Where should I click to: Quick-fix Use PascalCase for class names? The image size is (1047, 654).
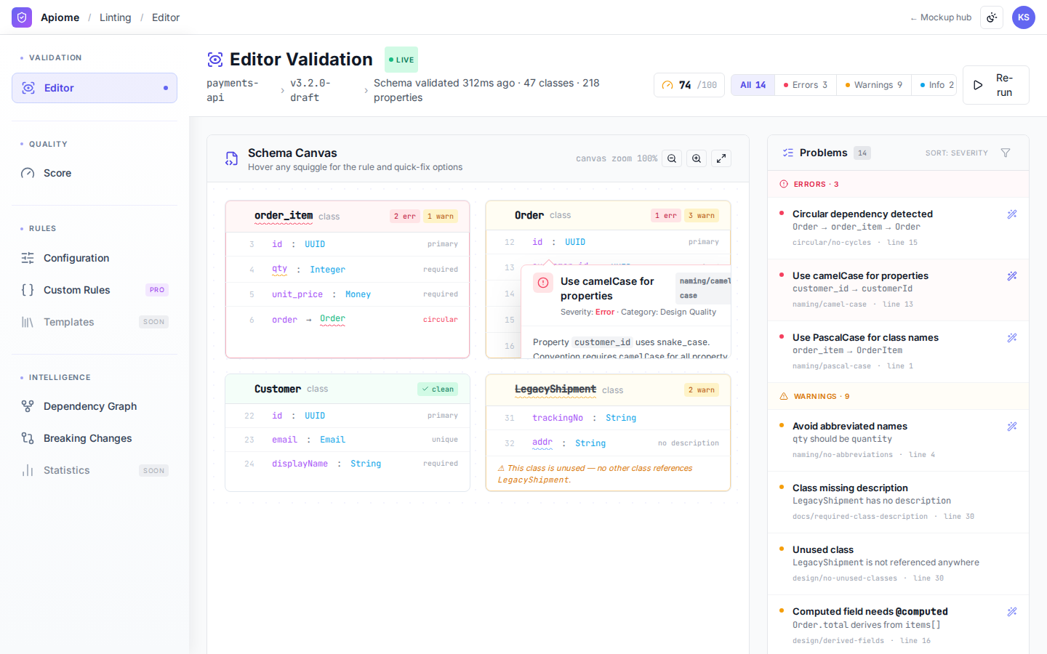click(x=1012, y=338)
